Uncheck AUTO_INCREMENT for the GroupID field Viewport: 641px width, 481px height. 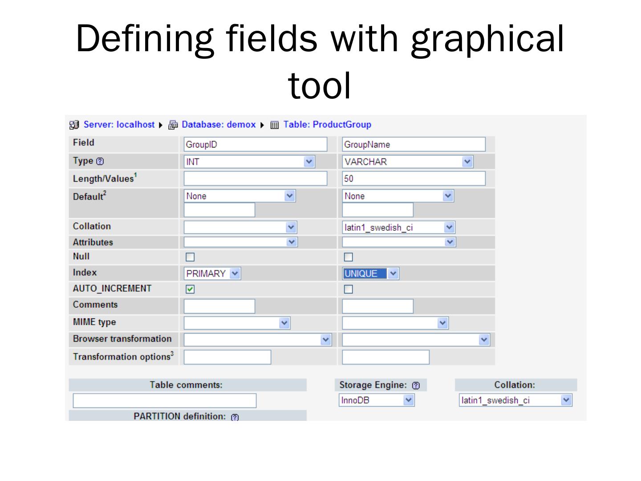click(190, 289)
